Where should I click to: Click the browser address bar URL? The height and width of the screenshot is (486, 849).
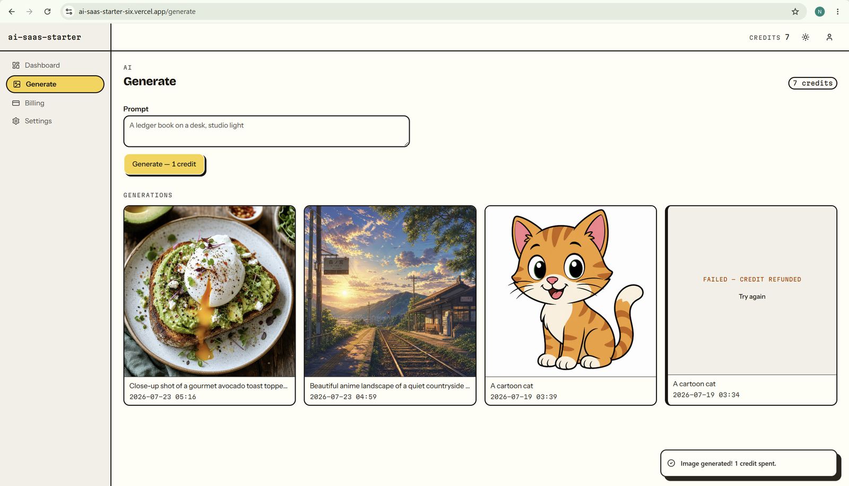137,11
